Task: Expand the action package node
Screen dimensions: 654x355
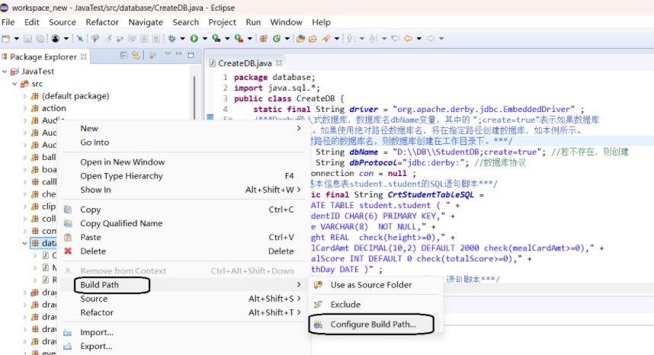Action: (24, 108)
